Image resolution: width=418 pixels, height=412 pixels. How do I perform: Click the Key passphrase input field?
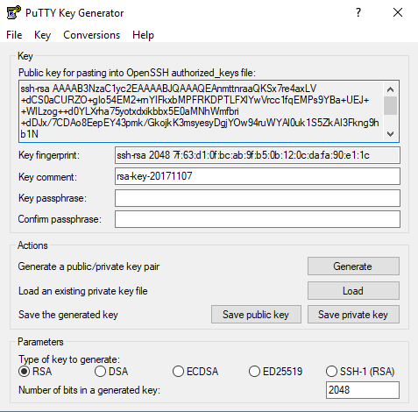[258, 198]
